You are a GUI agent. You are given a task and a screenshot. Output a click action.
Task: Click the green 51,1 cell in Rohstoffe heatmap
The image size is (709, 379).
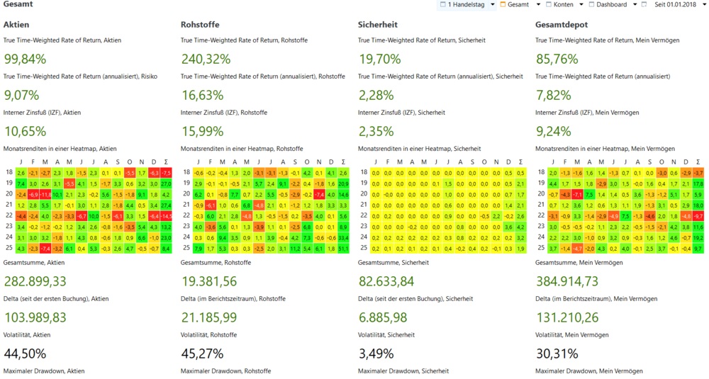tap(343, 249)
